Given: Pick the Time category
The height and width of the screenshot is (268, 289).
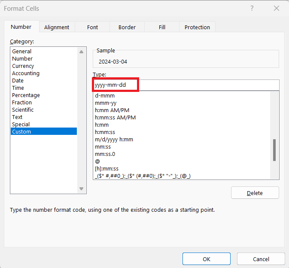Looking at the screenshot, I should [x=44, y=88].
